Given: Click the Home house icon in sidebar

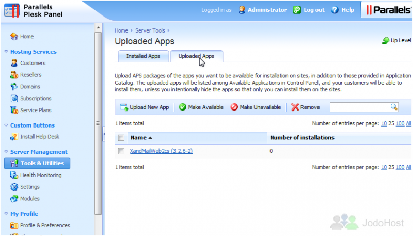Looking at the screenshot, I should click(x=14, y=36).
